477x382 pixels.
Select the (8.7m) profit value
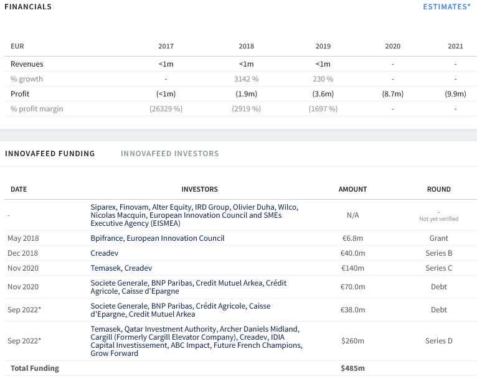[393, 94]
